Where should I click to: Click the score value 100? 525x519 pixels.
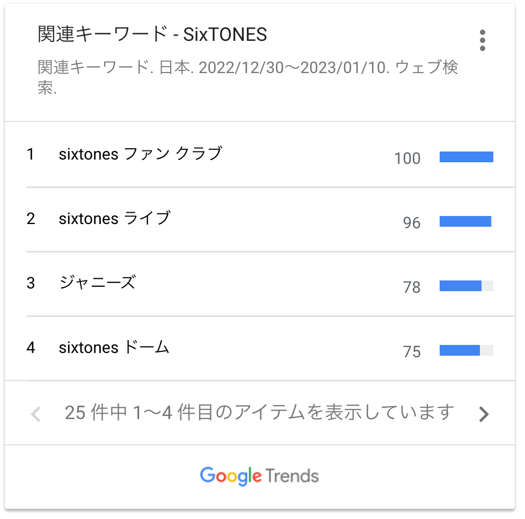407,158
